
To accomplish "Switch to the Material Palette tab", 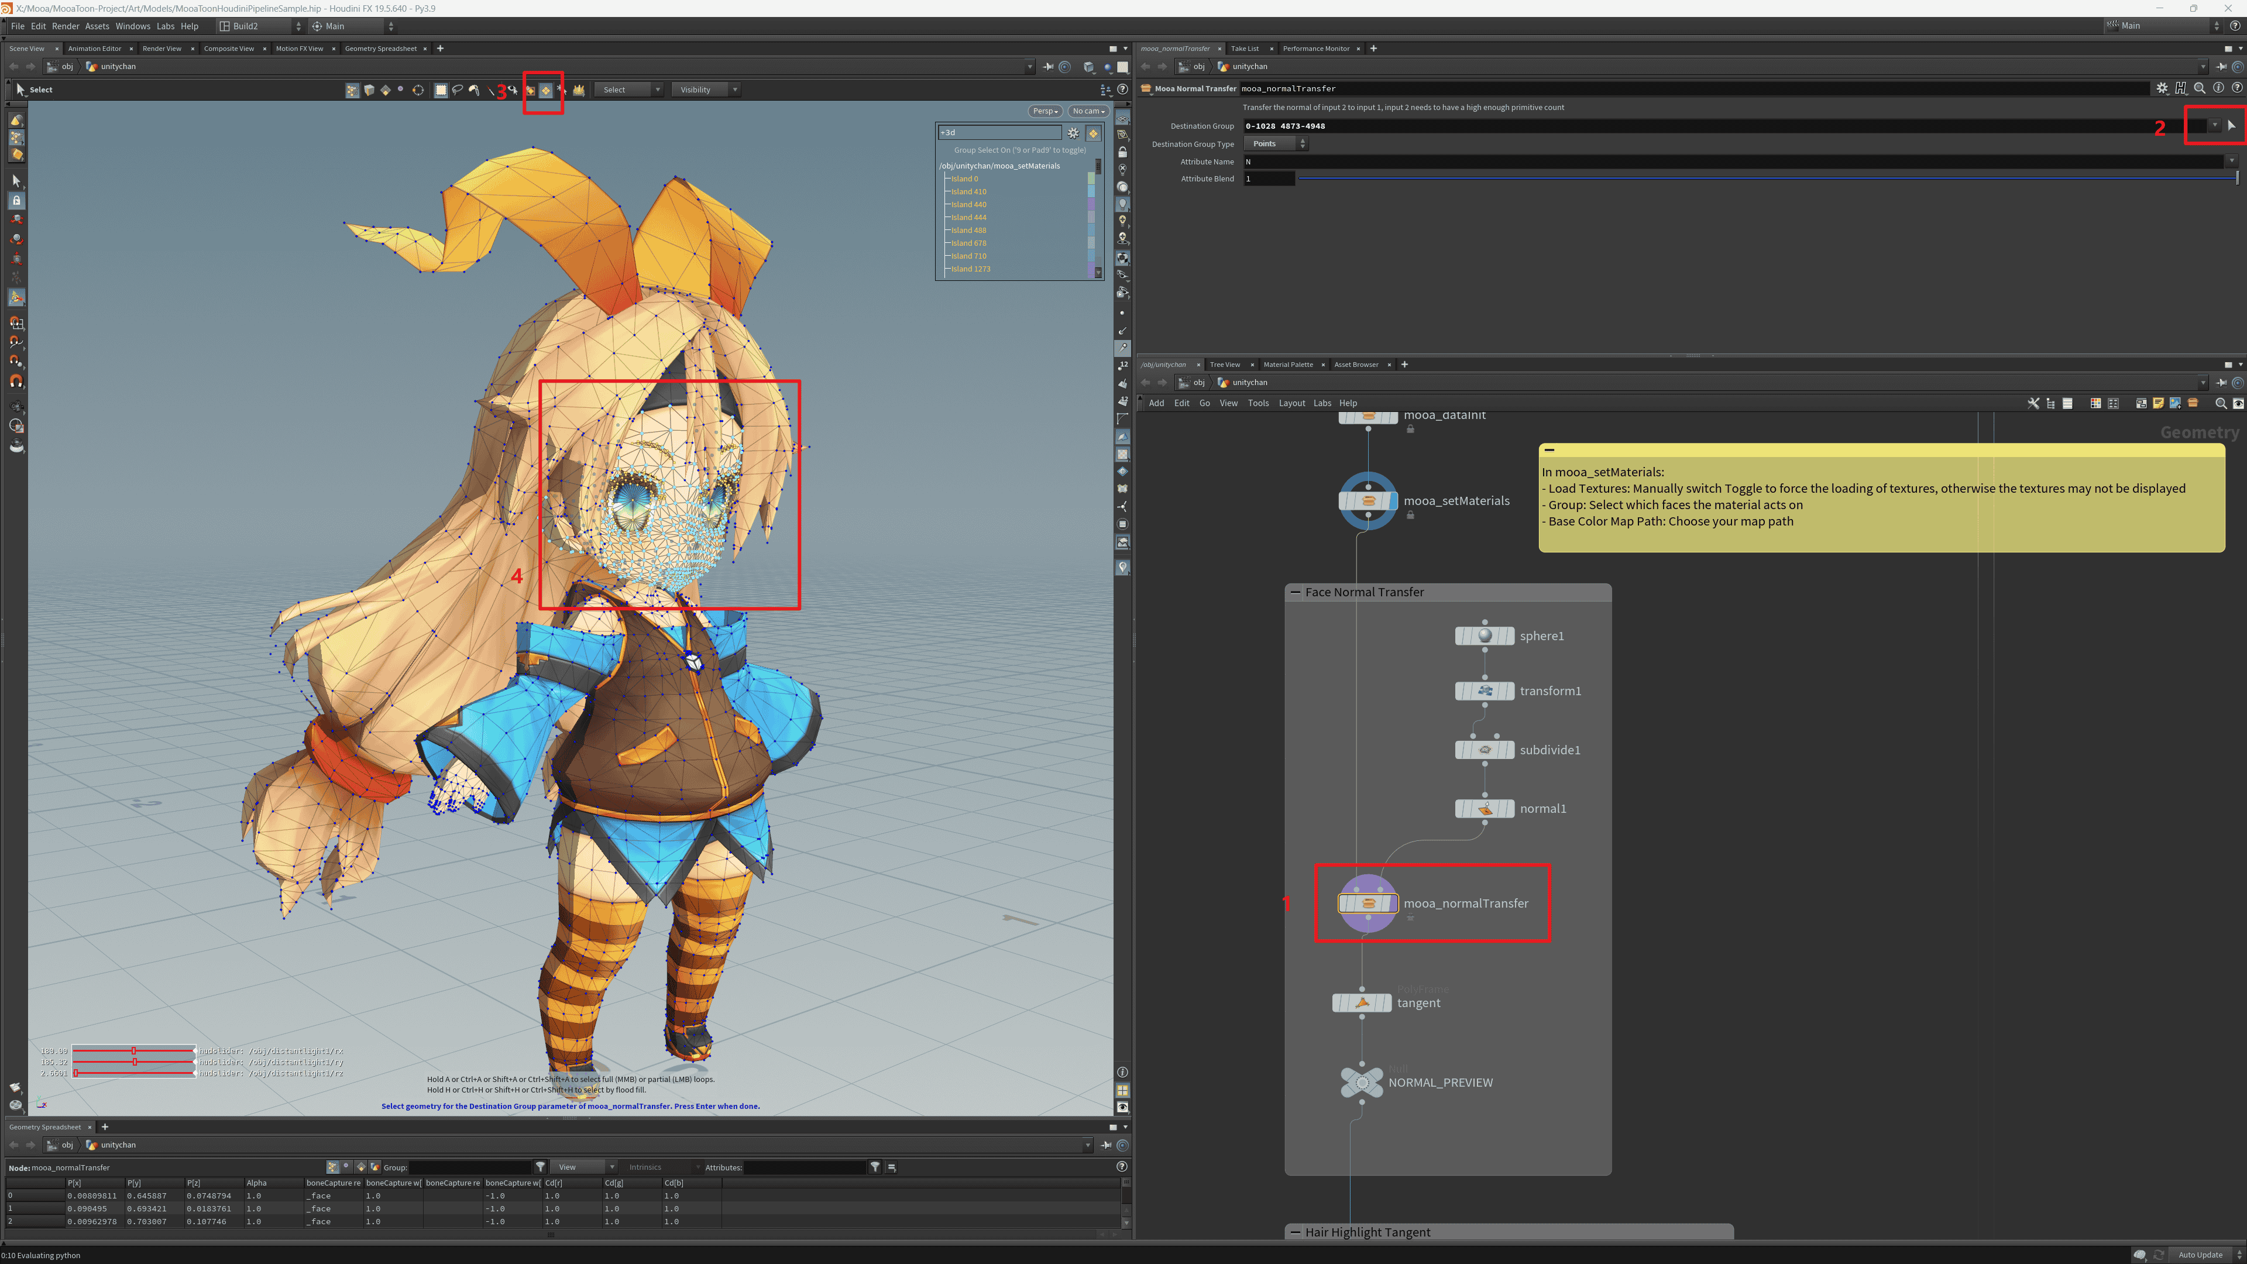I will click(1289, 365).
